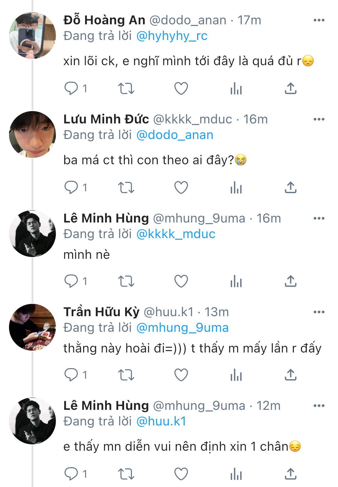This screenshot has height=487, width=338.
Task: Like Lưu Minh Đức's crying emoji tweet
Action: coord(181,188)
